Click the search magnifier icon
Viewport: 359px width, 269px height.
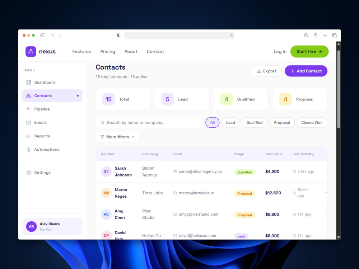tap(103, 123)
